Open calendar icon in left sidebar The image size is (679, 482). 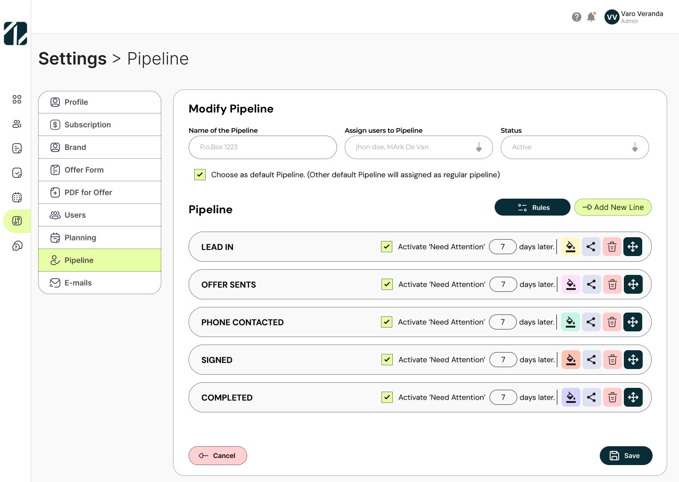pyautogui.click(x=17, y=197)
